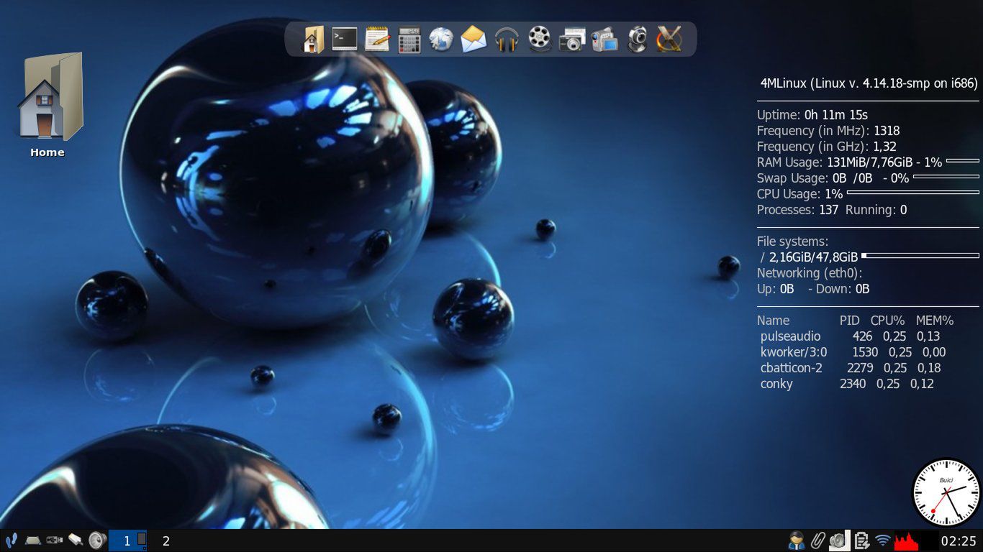This screenshot has width=983, height=552.
Task: Open the notepad text editor in dock
Action: (377, 39)
